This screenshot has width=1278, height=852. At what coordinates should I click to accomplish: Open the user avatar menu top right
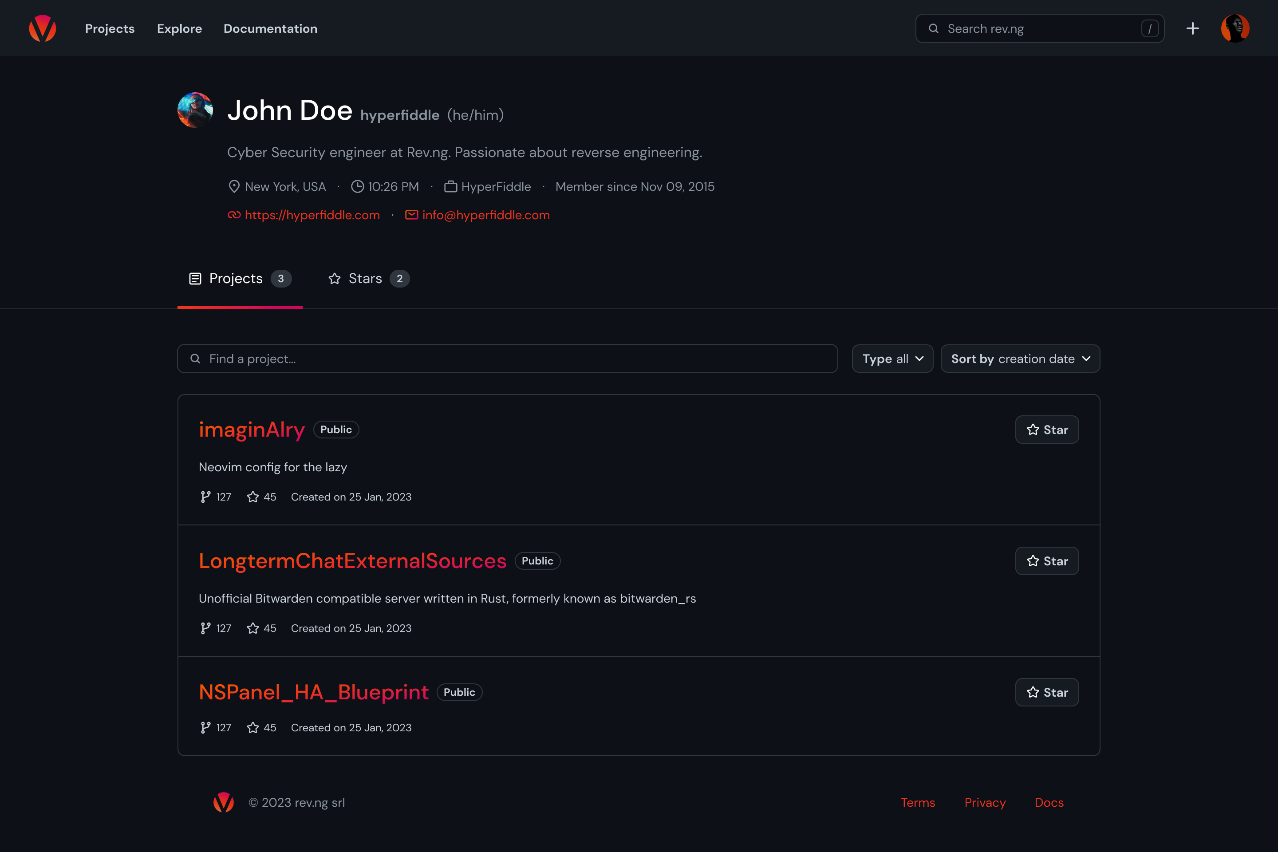(1235, 28)
